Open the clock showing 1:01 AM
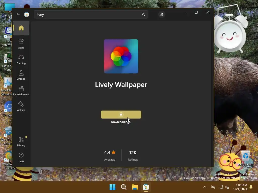This screenshot has width=258, height=193. pos(240,187)
